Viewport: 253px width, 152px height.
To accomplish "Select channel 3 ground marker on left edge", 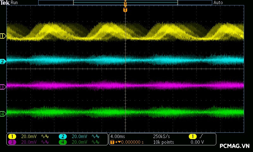I will pos(3,87).
